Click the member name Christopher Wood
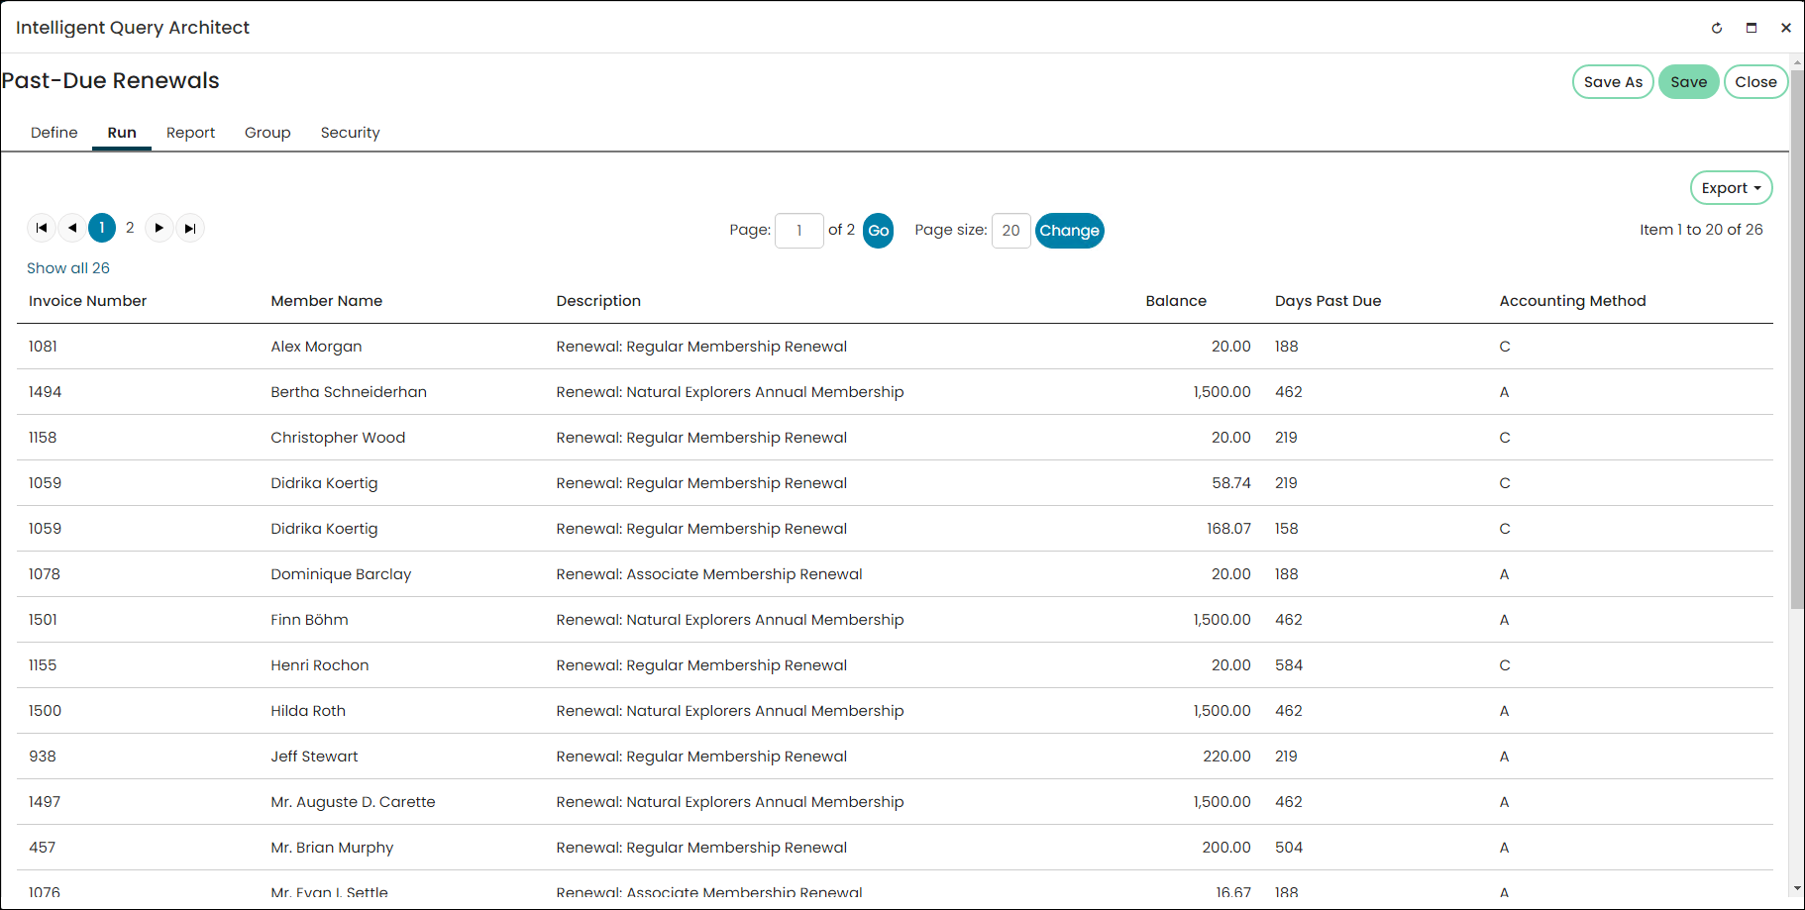This screenshot has height=910, width=1805. pyautogui.click(x=338, y=438)
